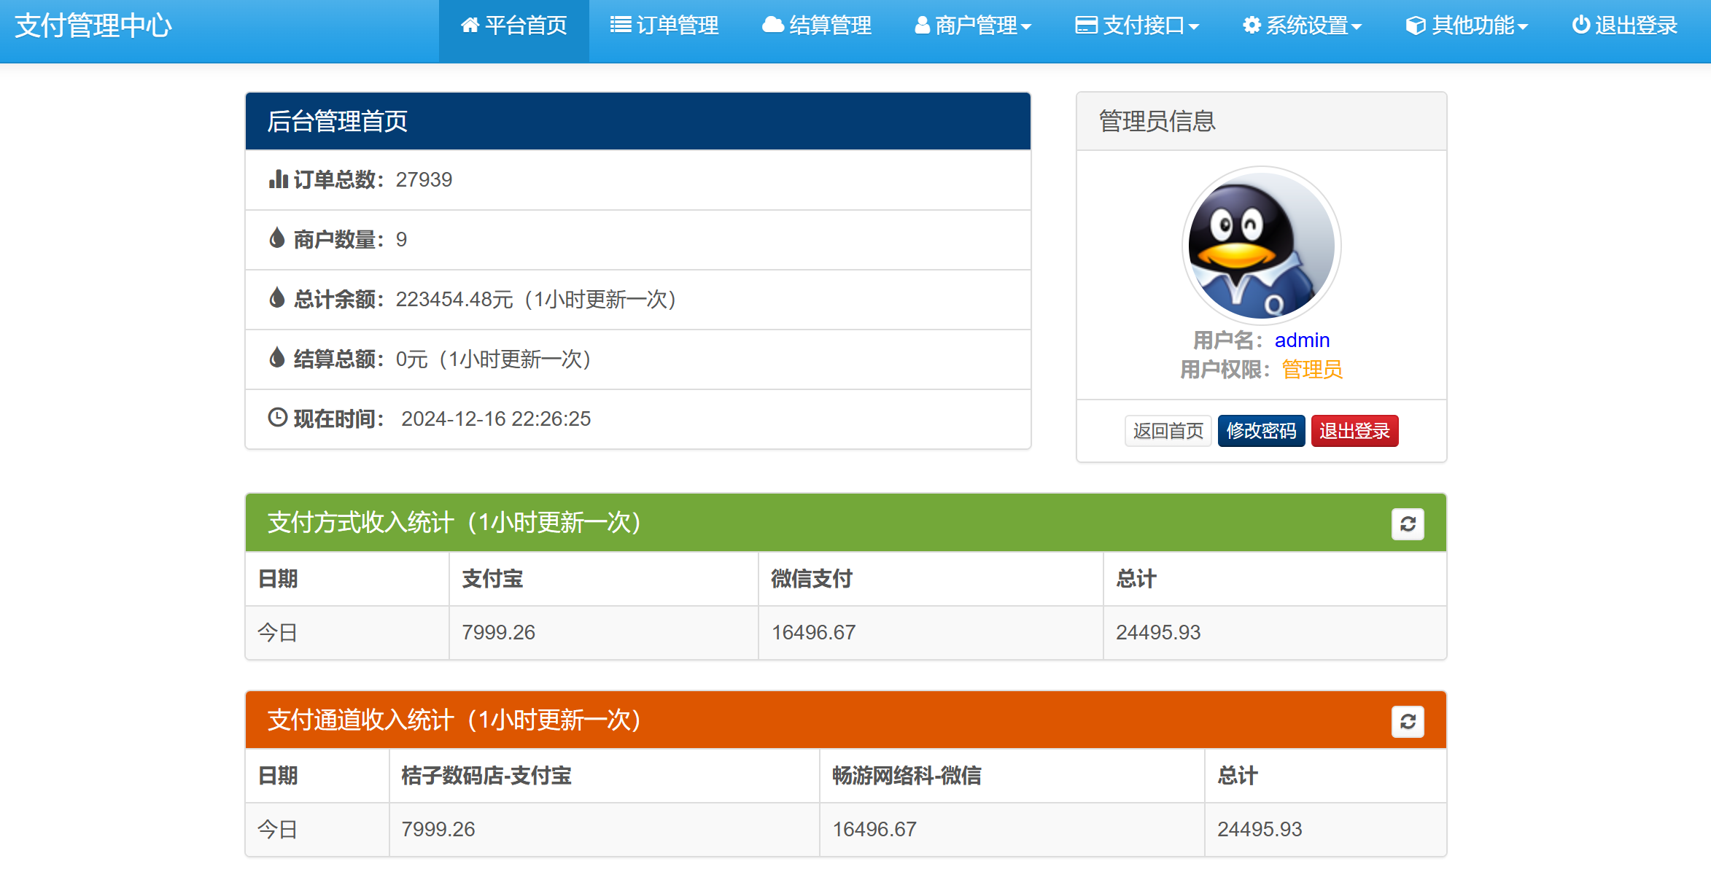Click the 支付管理中心 brand title

tap(93, 26)
